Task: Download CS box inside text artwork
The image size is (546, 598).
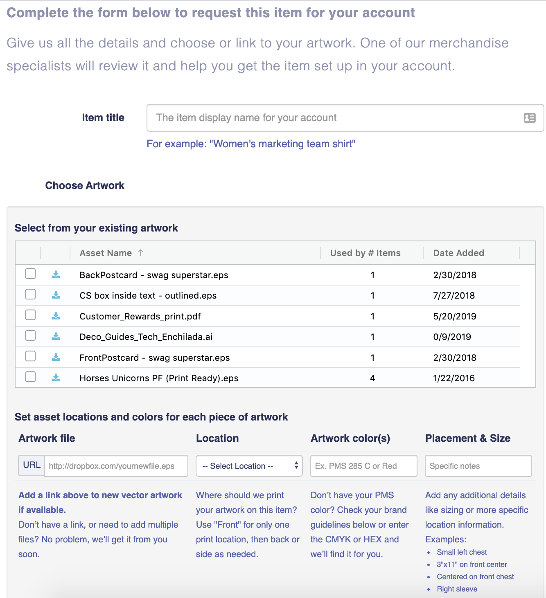Action: pyautogui.click(x=56, y=295)
